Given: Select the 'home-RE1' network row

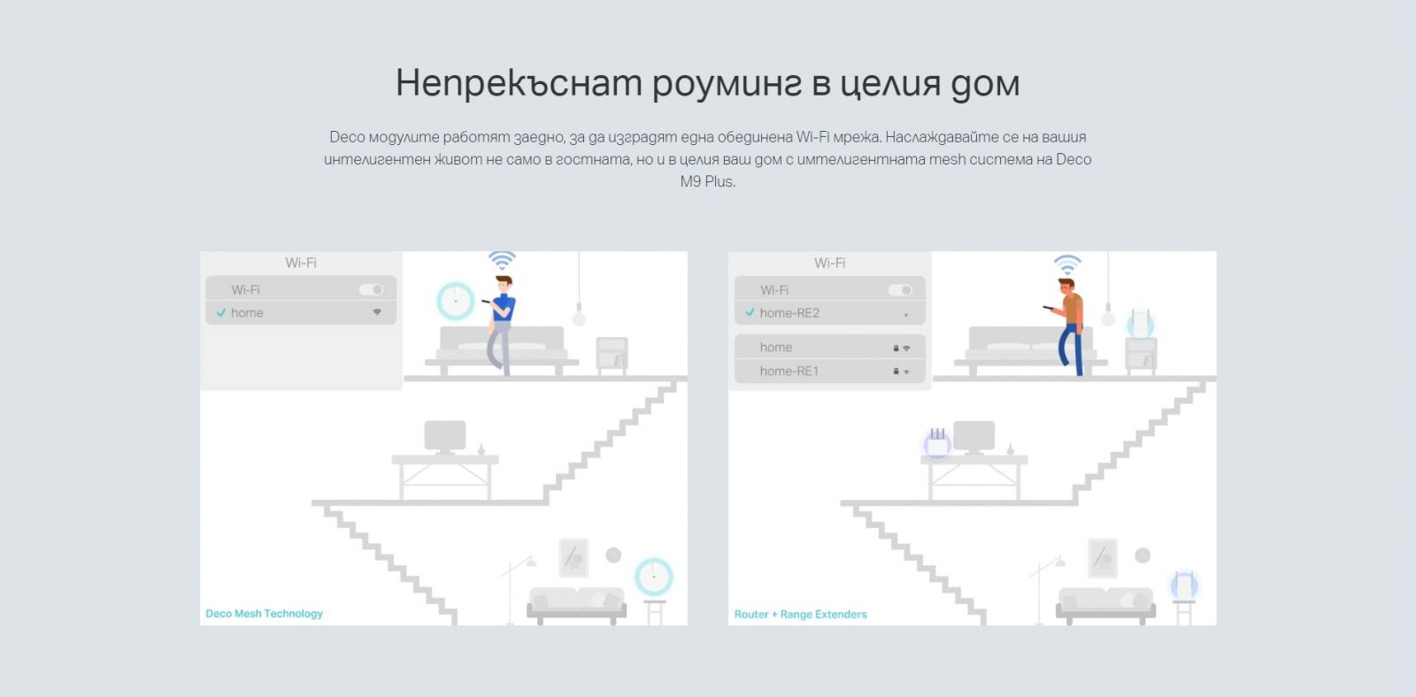Looking at the screenshot, I should click(x=829, y=371).
